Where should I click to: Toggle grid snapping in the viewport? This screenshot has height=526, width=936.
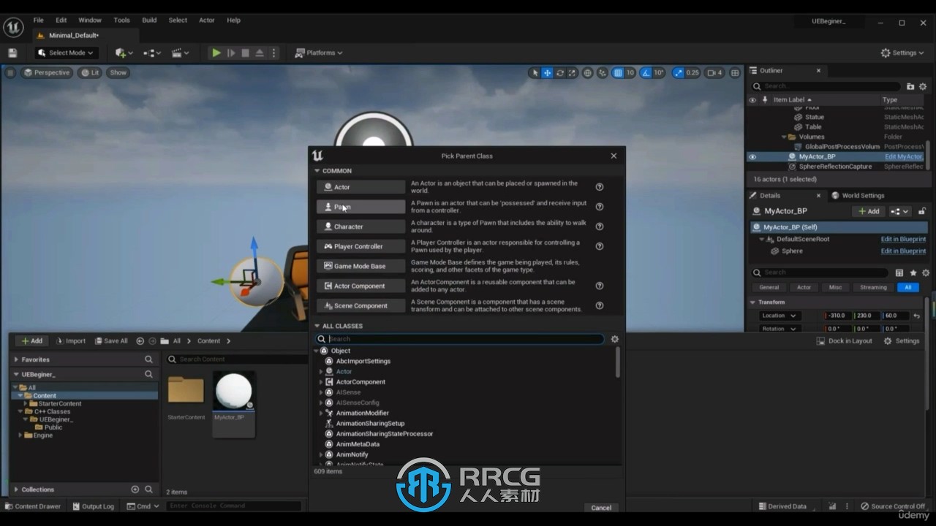pyautogui.click(x=618, y=72)
